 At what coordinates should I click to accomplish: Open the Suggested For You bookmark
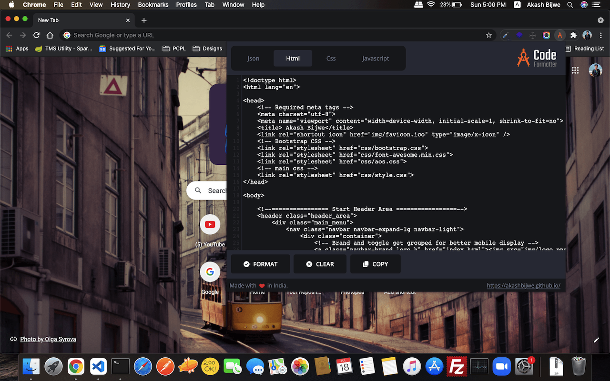click(x=127, y=49)
